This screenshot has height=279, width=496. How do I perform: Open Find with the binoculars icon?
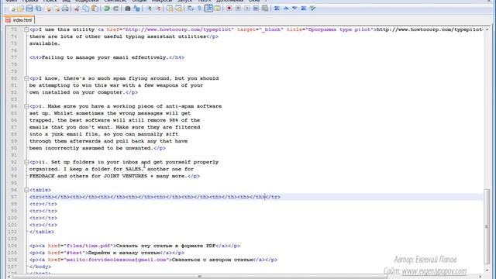coord(127,9)
